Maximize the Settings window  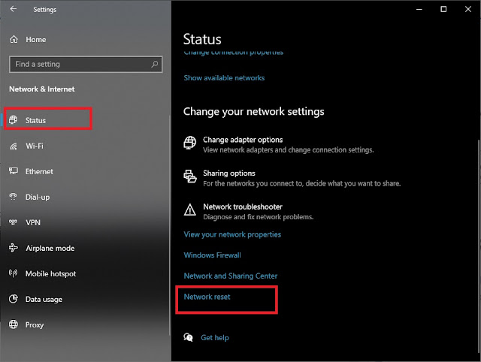point(443,9)
